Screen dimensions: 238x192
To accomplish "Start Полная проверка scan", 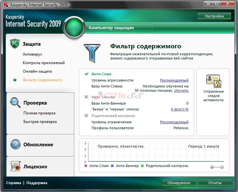I will coord(40,113).
